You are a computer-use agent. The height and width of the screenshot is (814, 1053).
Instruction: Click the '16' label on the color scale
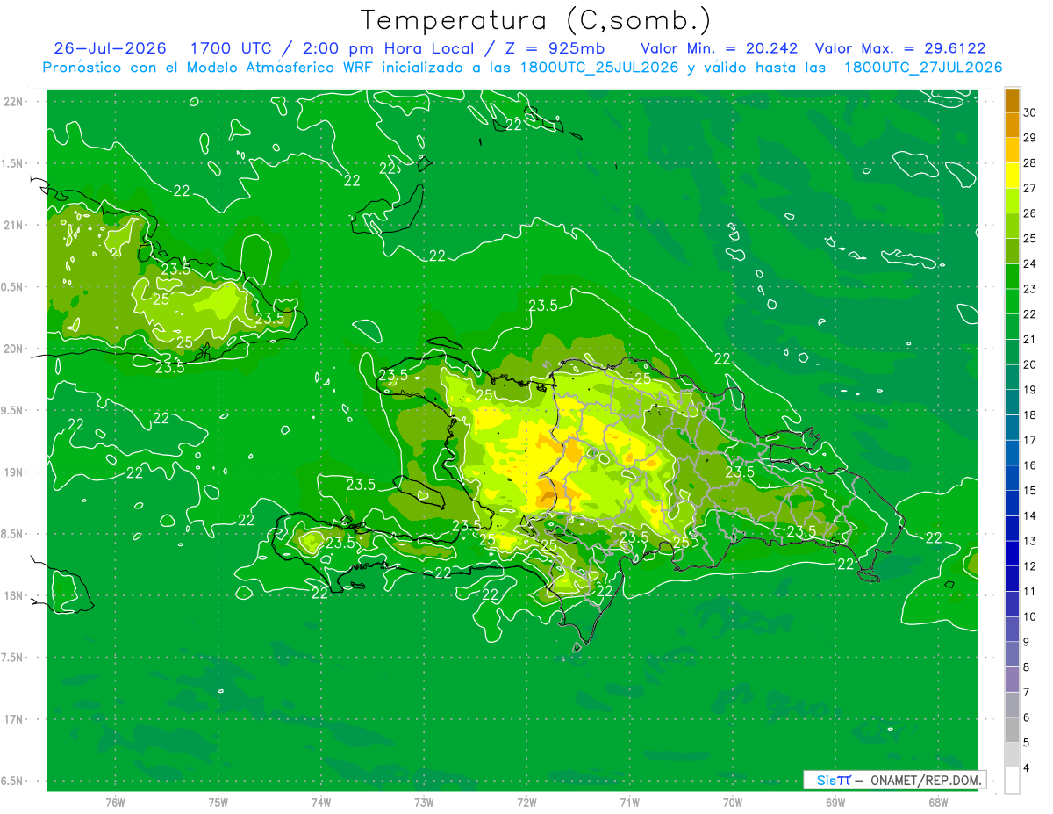point(1029,465)
